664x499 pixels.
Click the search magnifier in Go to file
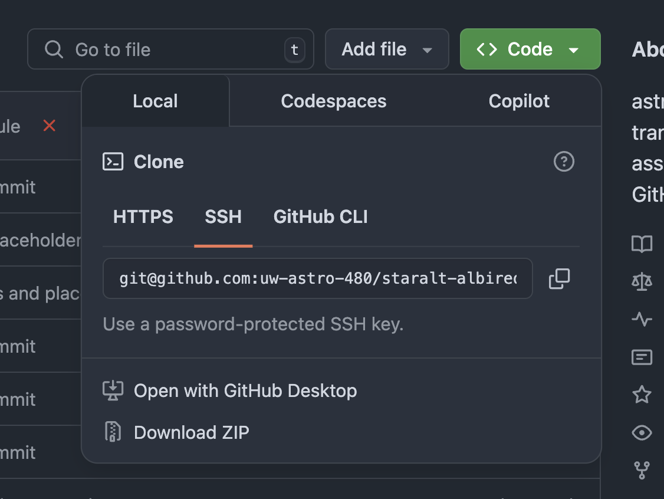pos(54,49)
